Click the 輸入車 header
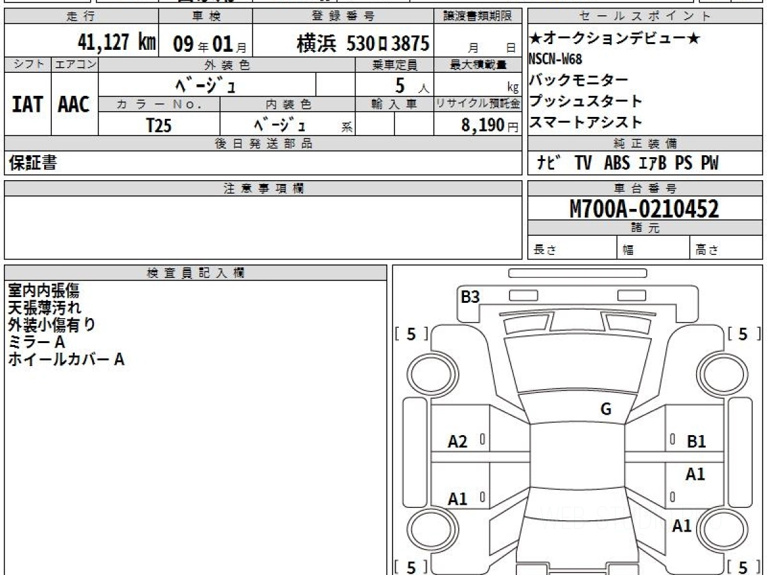 [x=394, y=104]
